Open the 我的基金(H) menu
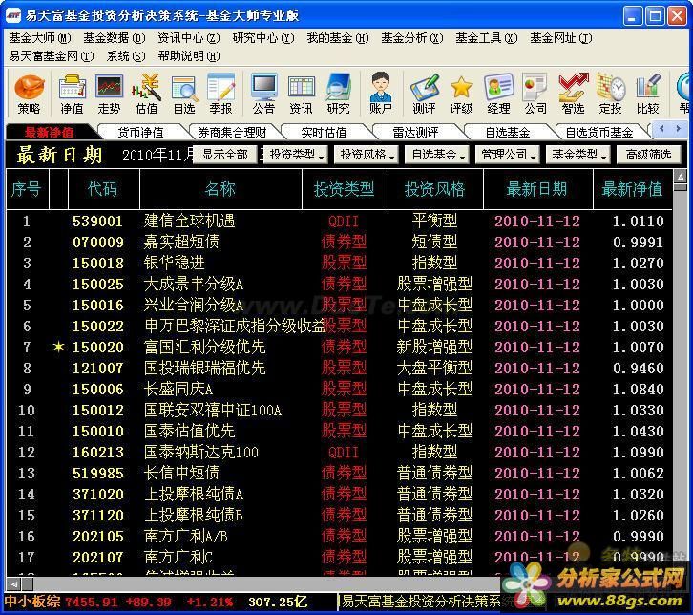This screenshot has height=615, width=693. click(338, 38)
